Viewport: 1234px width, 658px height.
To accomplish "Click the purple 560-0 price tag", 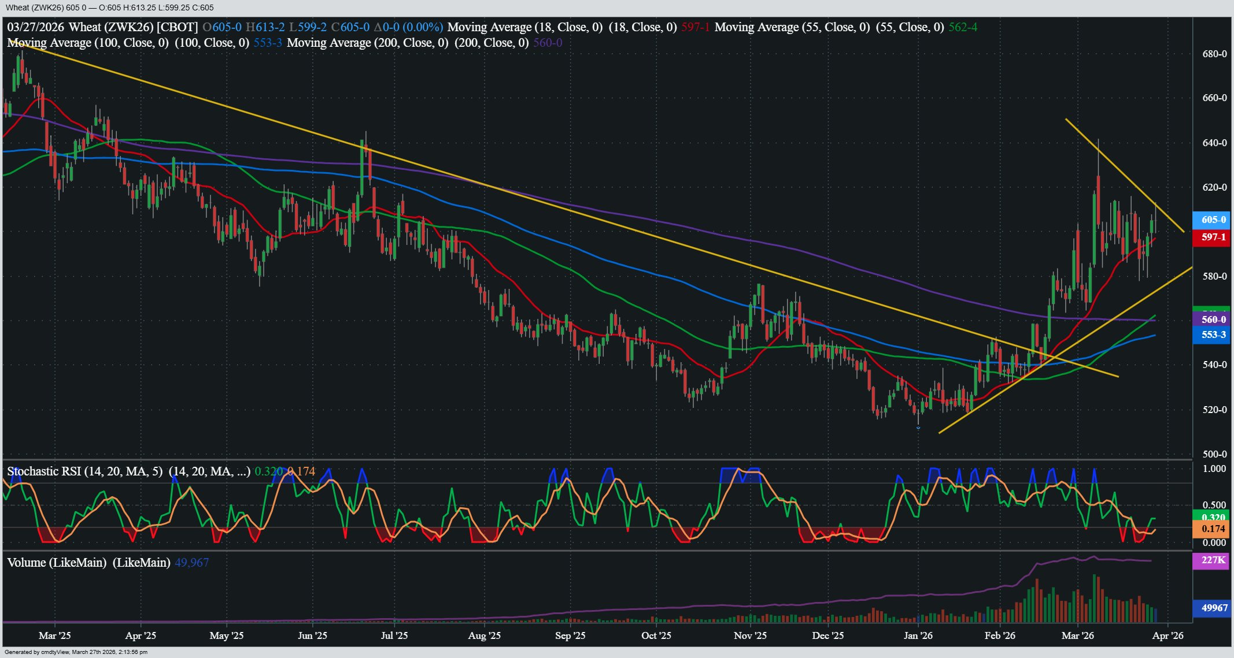I will coord(1212,319).
